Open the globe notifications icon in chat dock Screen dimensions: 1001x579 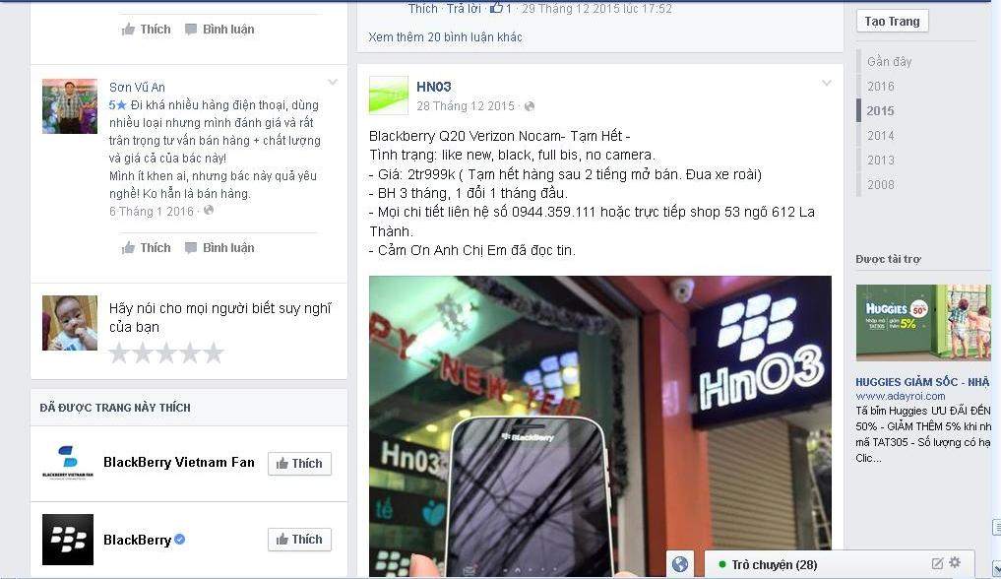[x=680, y=564]
